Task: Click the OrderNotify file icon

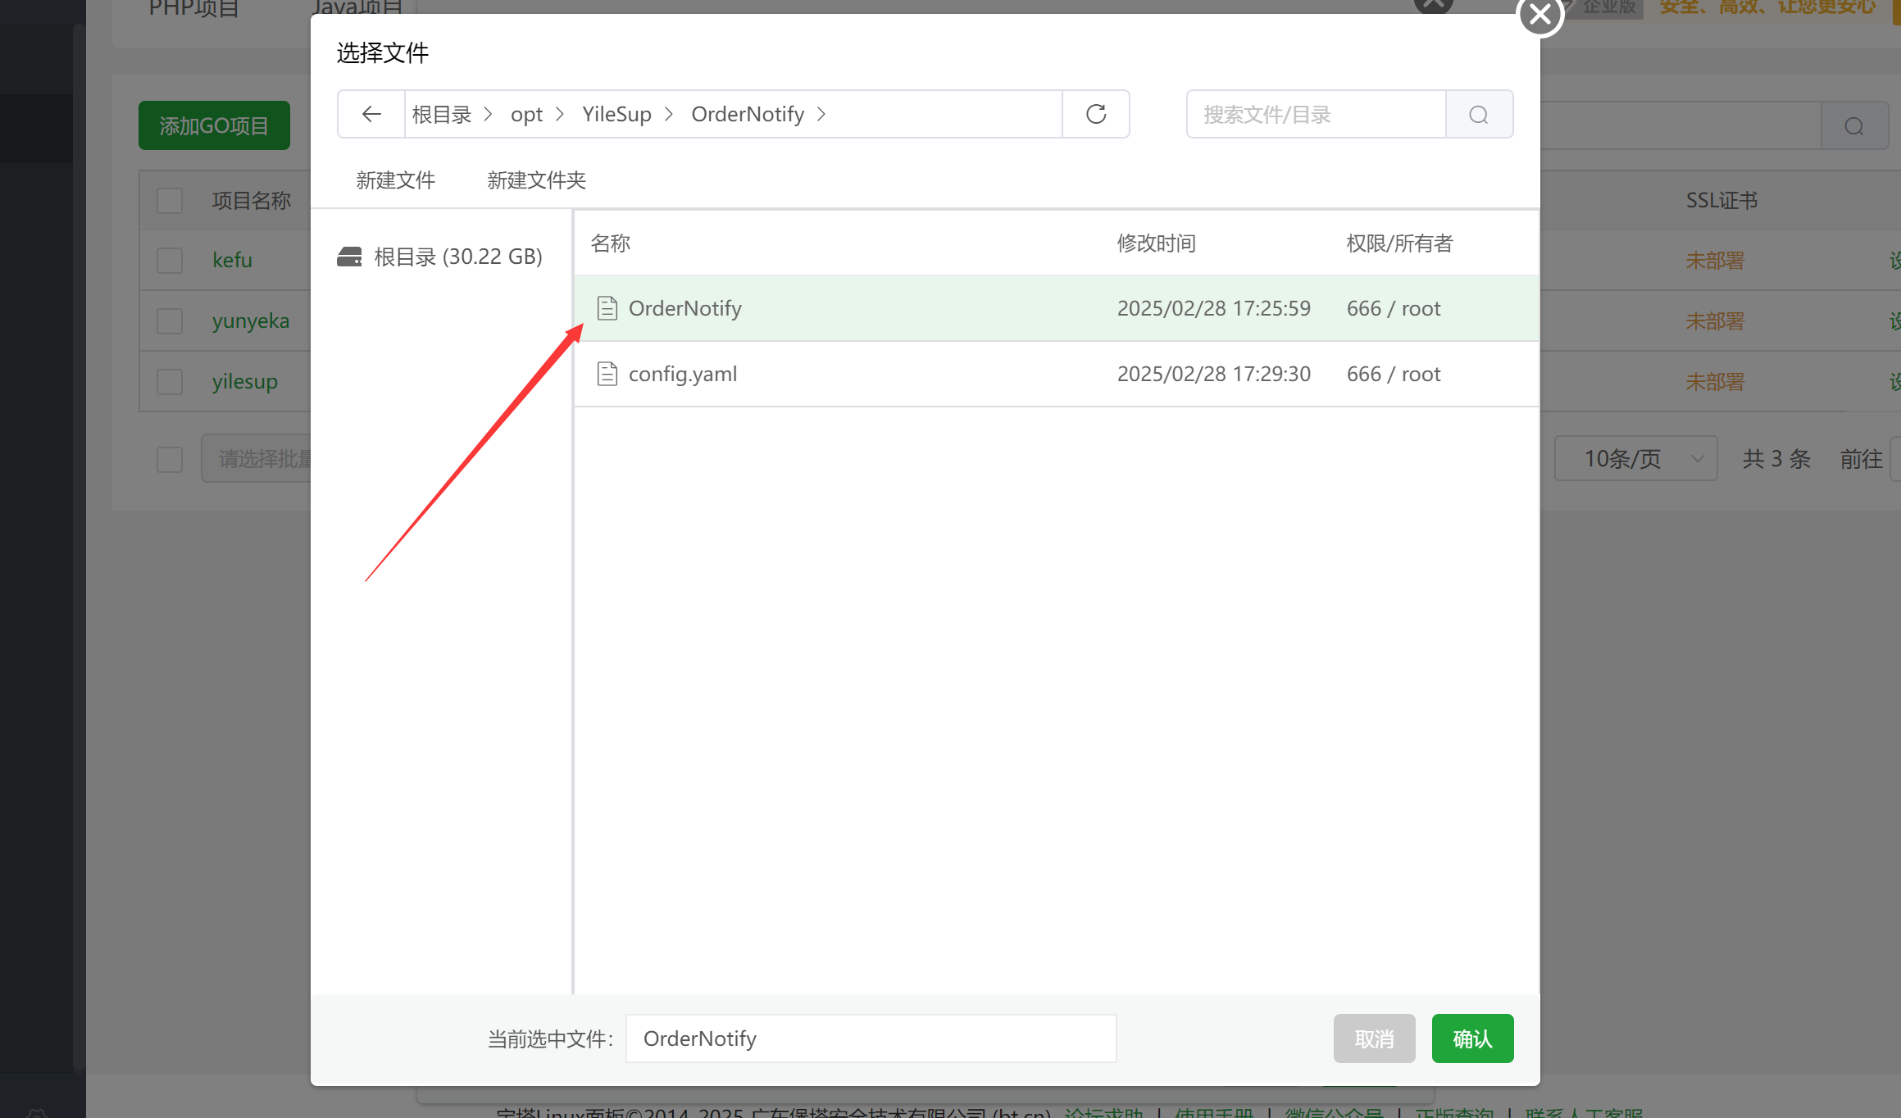Action: coord(607,308)
